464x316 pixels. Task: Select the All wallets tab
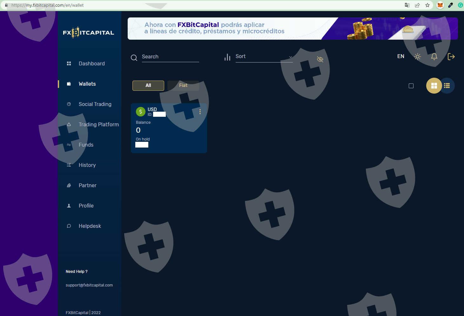148,85
